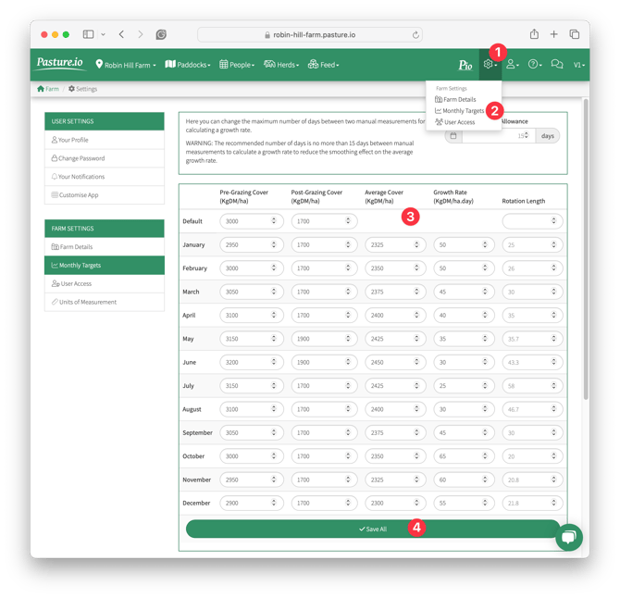
Task: Expand the Robin Hill Farm dropdown
Action: [126, 65]
